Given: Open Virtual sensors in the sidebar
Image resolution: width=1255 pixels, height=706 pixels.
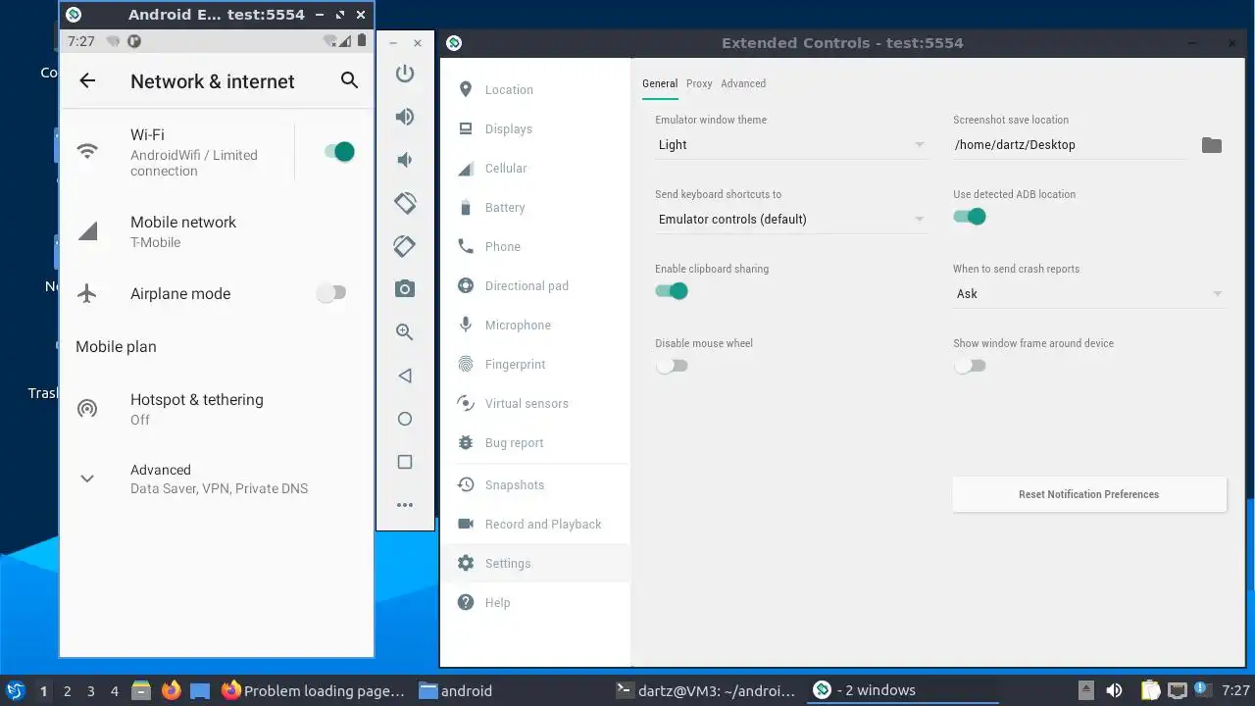Looking at the screenshot, I should pos(535,403).
